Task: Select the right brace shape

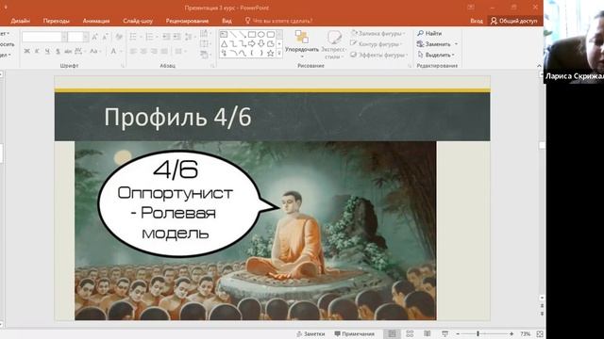Action: click(x=260, y=53)
